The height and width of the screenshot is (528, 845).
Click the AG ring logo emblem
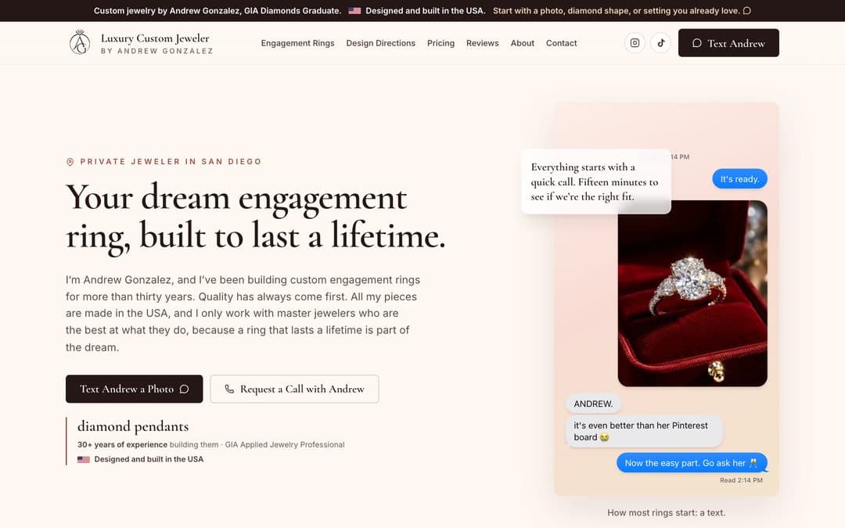pos(80,42)
